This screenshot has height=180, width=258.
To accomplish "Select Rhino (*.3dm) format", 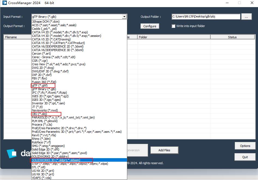I will pos(79,139).
